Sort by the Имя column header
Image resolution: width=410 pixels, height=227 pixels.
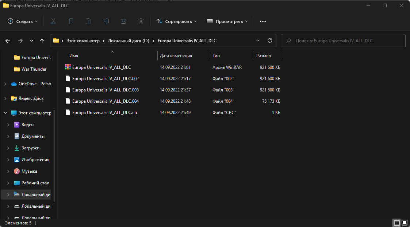pyautogui.click(x=74, y=56)
